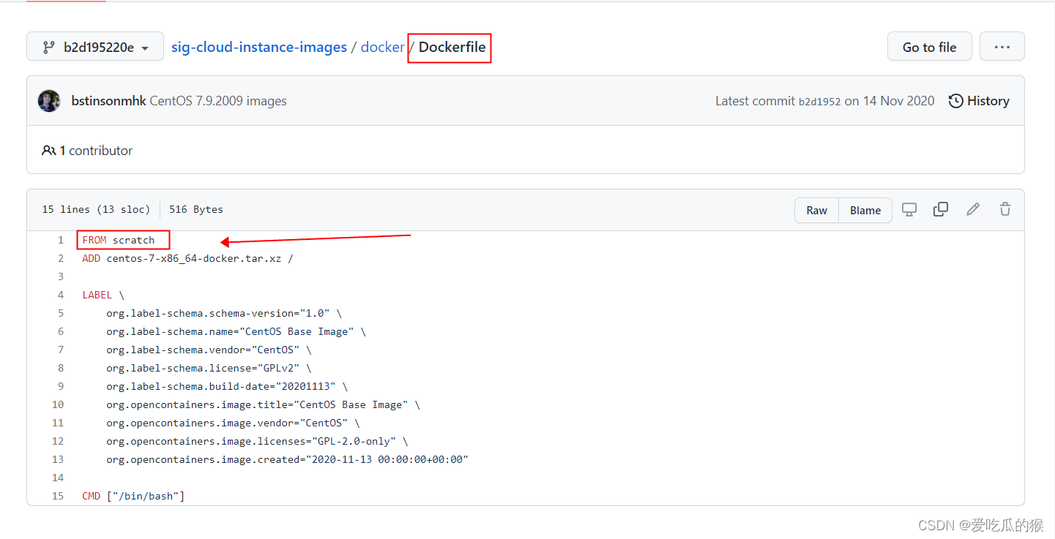The width and height of the screenshot is (1055, 539).
Task: Click the label-schema.vendor="CentOS" line
Action: pos(209,350)
